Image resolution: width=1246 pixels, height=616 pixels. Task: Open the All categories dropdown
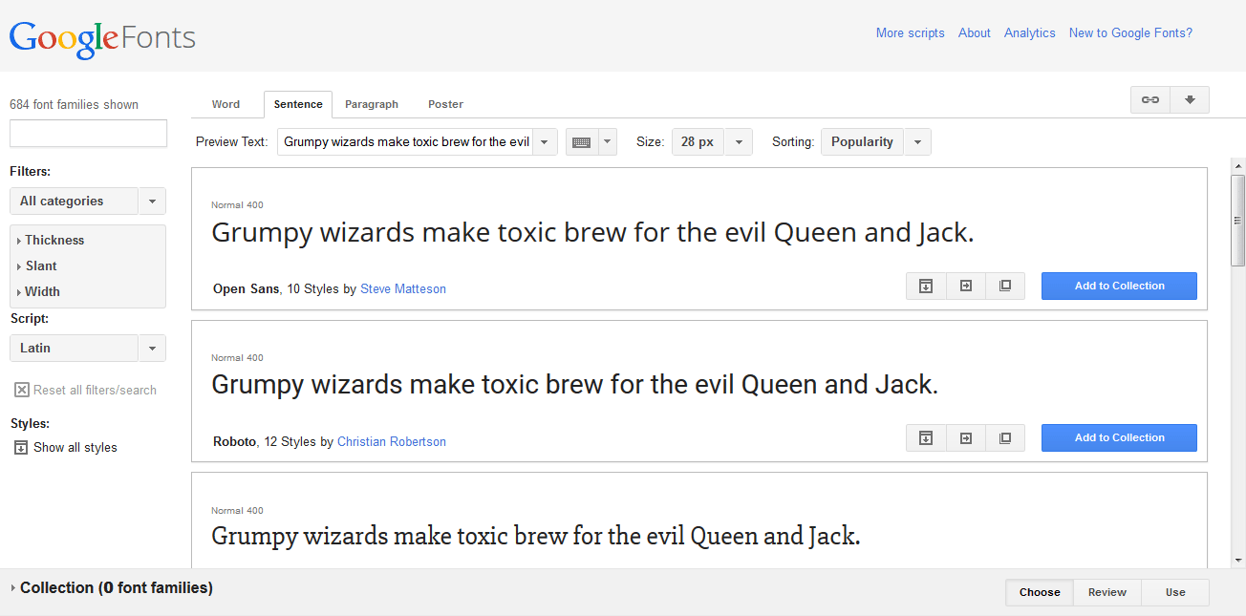coord(87,202)
